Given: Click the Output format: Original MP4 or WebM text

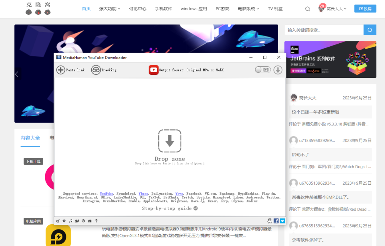Looking at the screenshot, I should click(x=191, y=70).
